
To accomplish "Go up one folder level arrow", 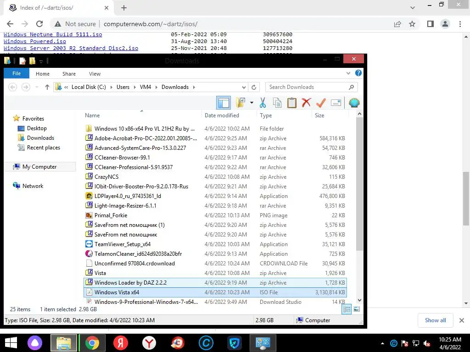I will [x=47, y=87].
